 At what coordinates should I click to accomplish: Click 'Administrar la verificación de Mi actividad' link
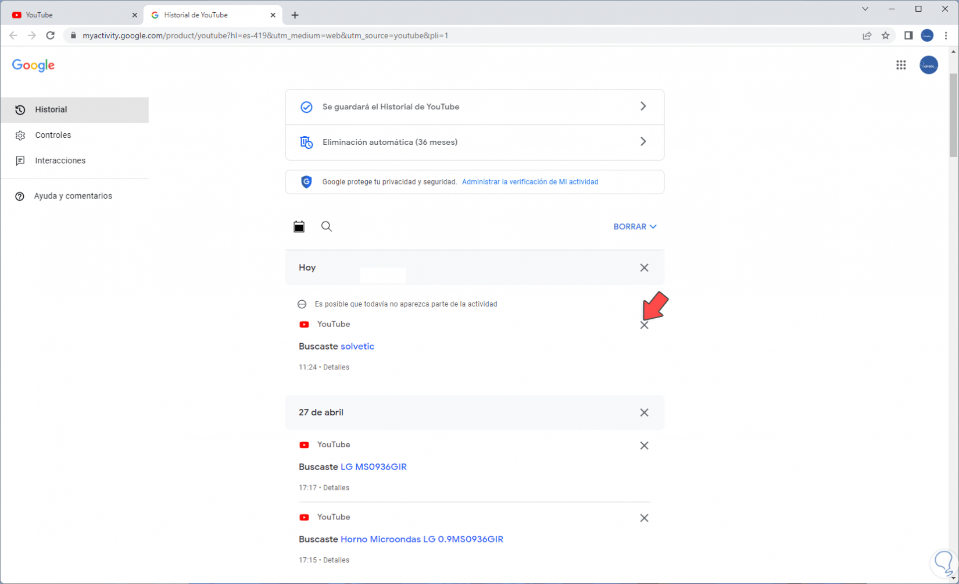click(529, 182)
